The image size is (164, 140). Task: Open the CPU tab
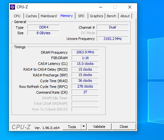[x=17, y=16]
